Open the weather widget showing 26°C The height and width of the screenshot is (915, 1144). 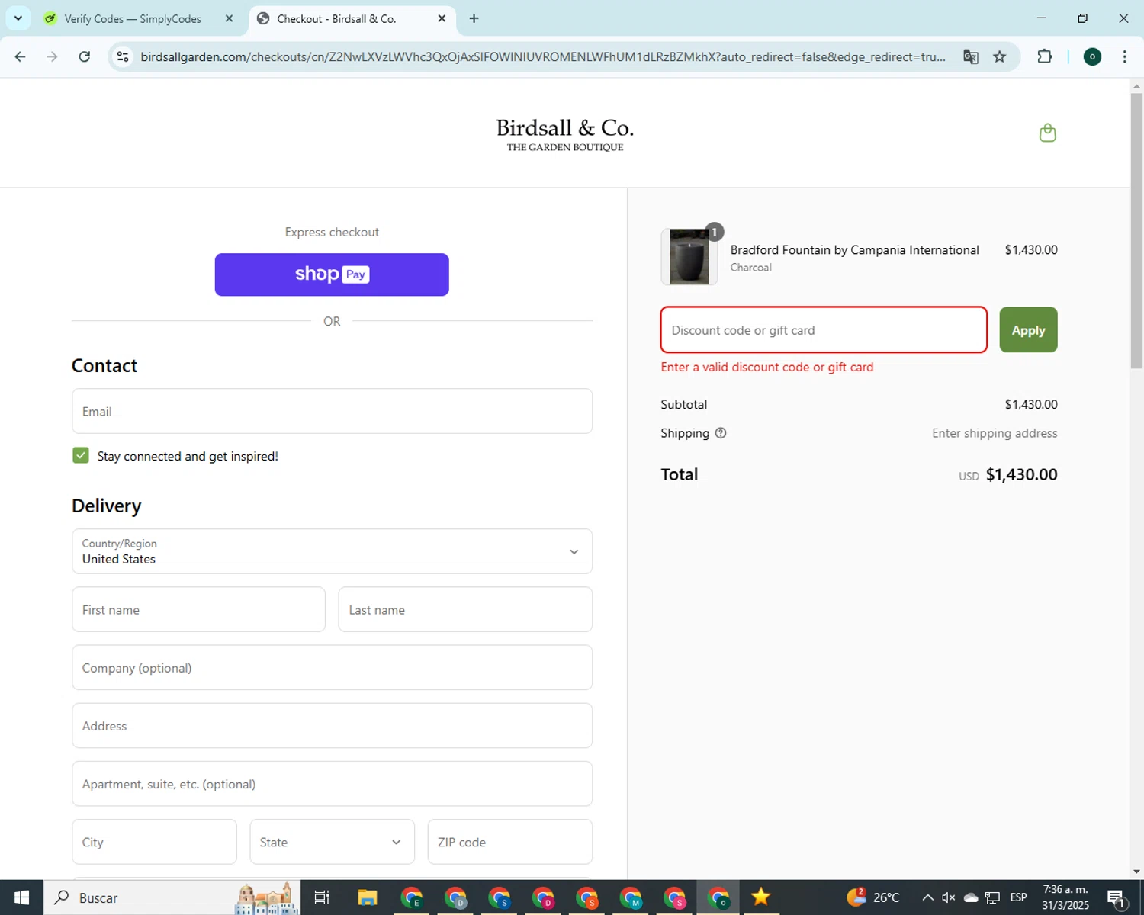pyautogui.click(x=873, y=897)
